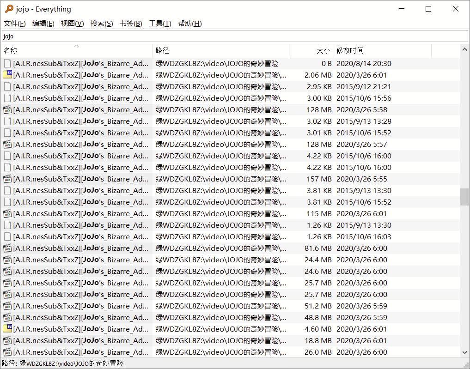Click the date 2020/3/26 5:58
Viewport: 470px width, 369px height.
point(362,109)
